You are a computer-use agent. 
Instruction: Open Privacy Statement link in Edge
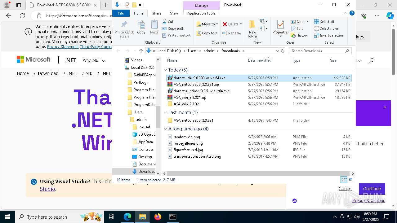point(63,46)
